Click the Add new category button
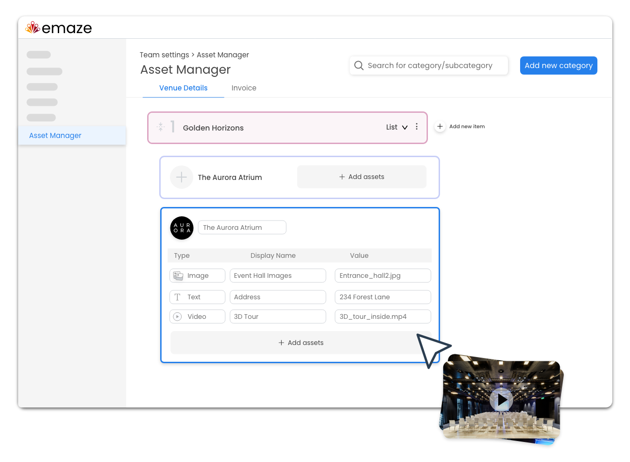 [x=558, y=65]
